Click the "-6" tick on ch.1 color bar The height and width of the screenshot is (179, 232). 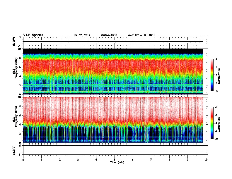point(216,59)
